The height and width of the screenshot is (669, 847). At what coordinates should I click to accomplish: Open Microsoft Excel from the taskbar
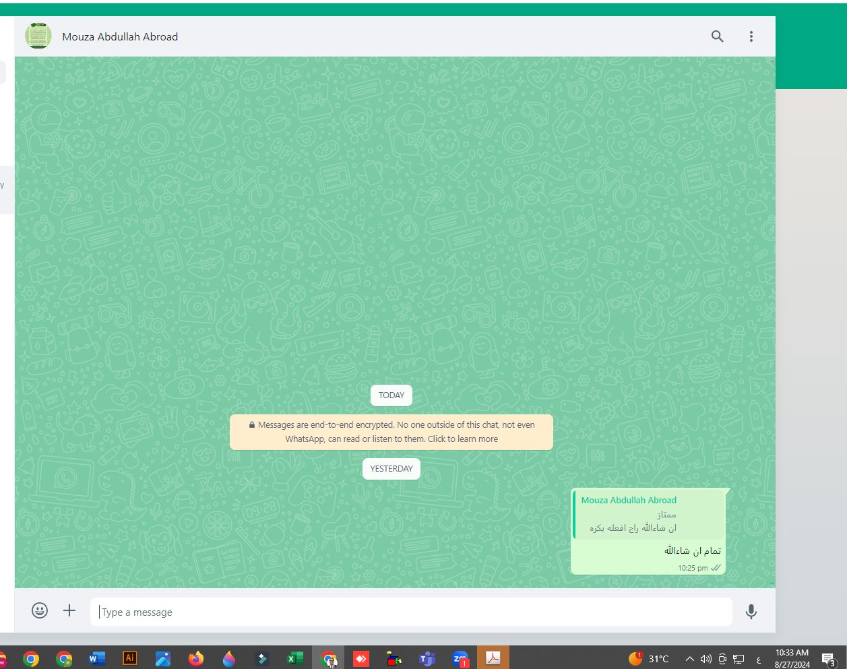point(295,659)
